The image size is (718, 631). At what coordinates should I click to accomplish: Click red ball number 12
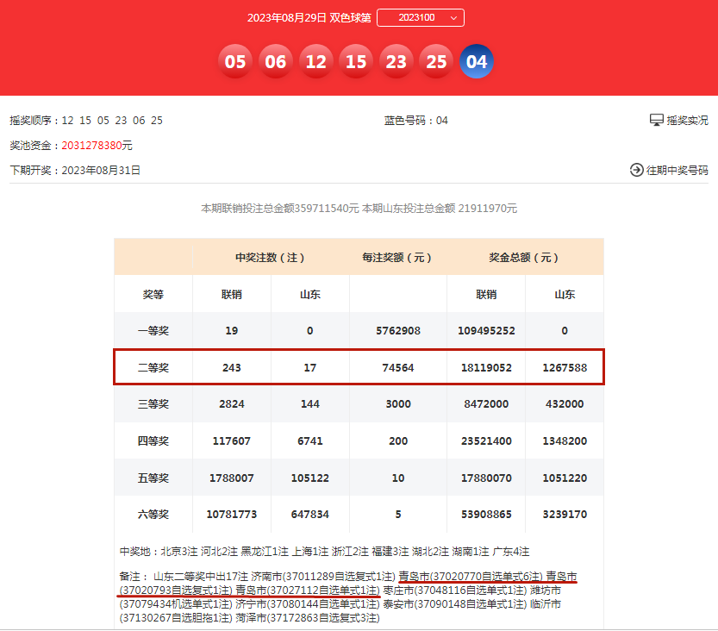point(316,62)
